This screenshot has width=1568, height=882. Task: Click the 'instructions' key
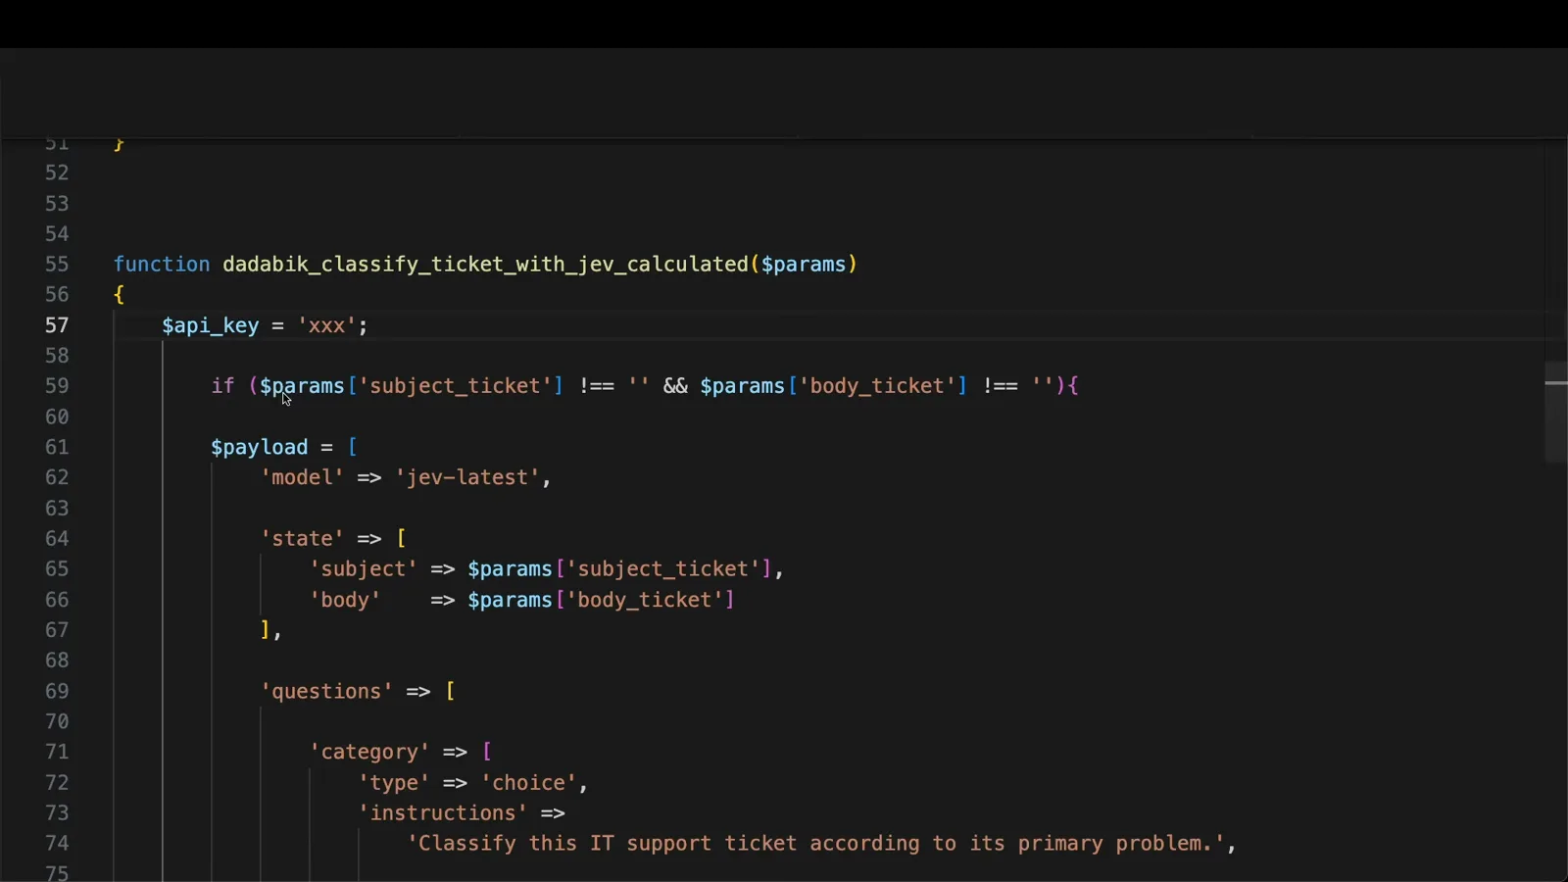(x=443, y=812)
